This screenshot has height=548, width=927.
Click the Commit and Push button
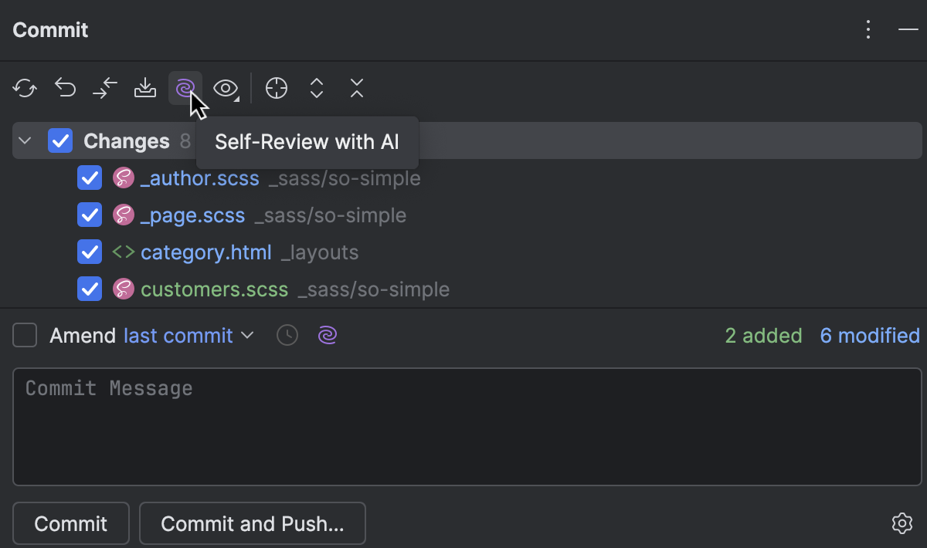(x=252, y=524)
